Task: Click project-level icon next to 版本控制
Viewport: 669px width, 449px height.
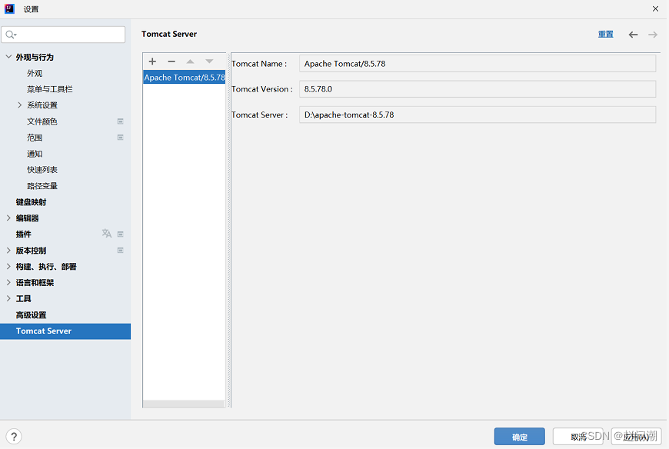Action: click(120, 251)
